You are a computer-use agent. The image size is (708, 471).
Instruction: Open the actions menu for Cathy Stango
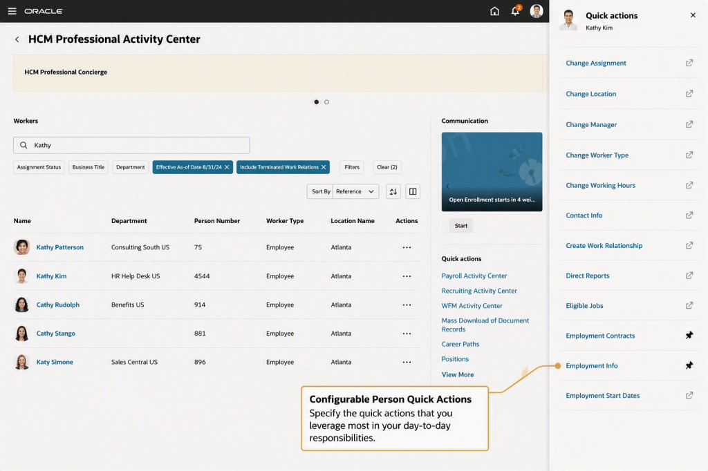point(407,334)
